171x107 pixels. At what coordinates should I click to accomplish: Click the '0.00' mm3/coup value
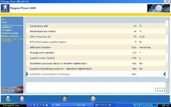click(x=134, y=47)
